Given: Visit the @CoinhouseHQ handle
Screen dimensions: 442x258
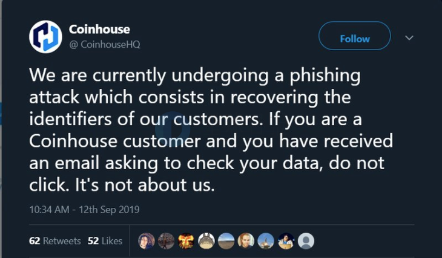Looking at the screenshot, I should (105, 45).
